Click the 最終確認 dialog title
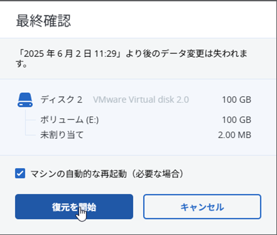 pos(43,21)
